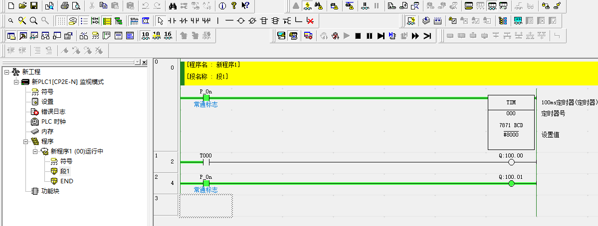The image size is (598, 226).
Task: Toggle the grid display button
Action: coord(60,21)
